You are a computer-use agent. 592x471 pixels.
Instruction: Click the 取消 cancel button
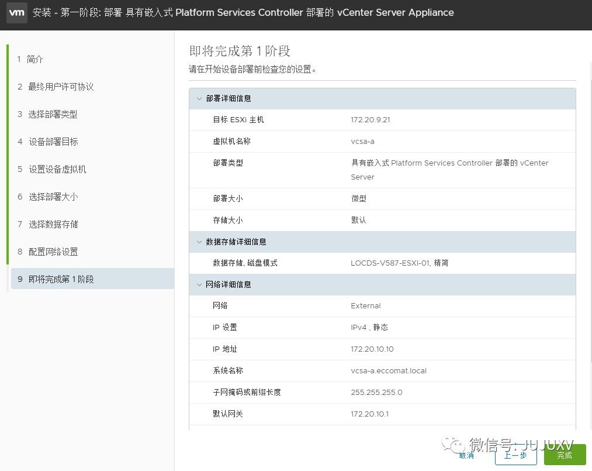coord(467,456)
